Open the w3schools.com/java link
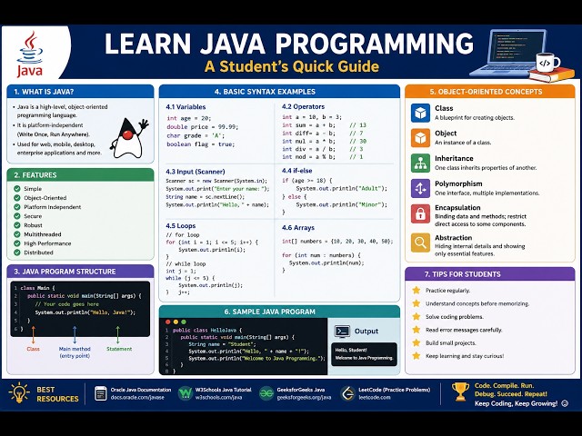The image size is (582, 436). [218, 398]
